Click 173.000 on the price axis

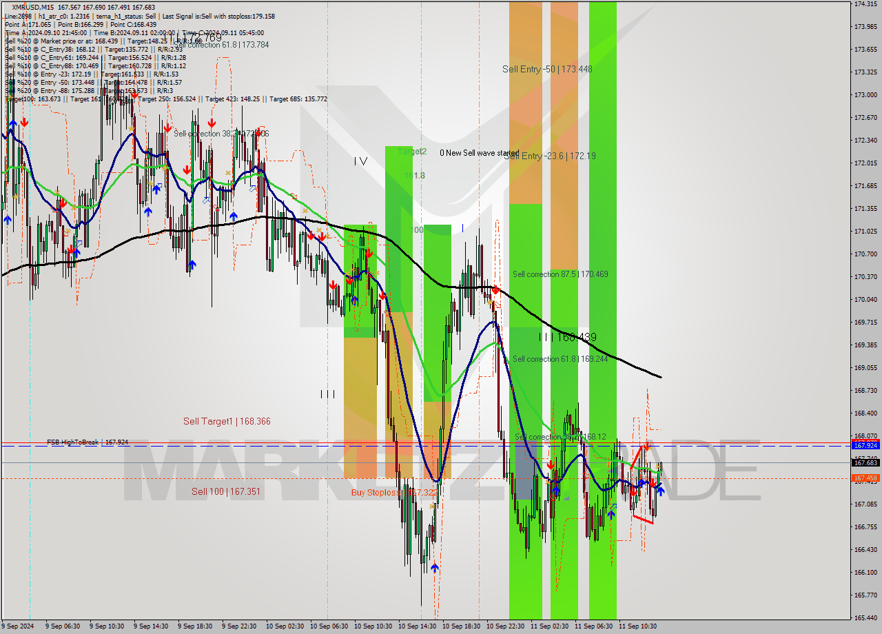click(865, 94)
